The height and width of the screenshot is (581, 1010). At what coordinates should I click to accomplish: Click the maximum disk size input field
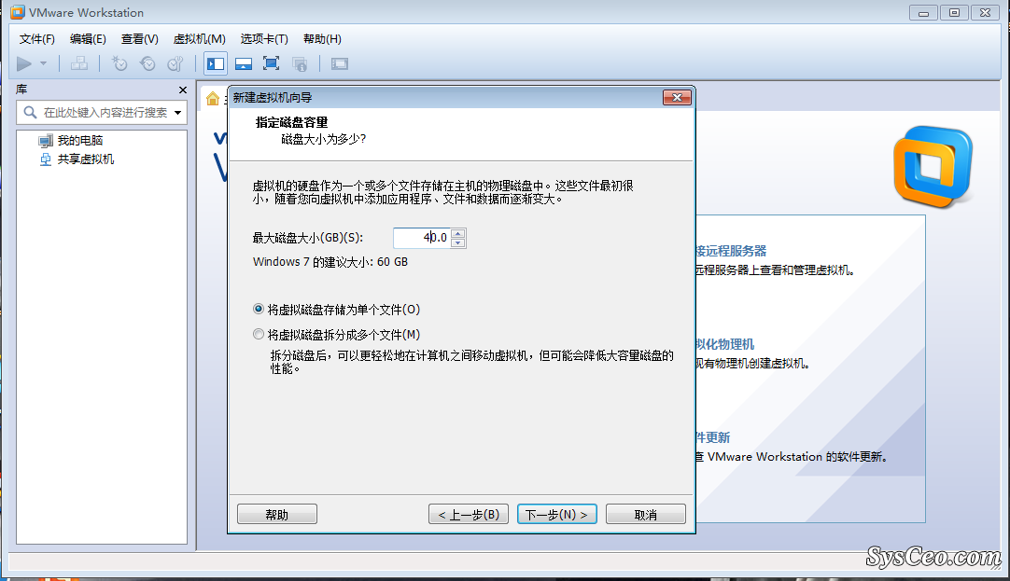[422, 238]
